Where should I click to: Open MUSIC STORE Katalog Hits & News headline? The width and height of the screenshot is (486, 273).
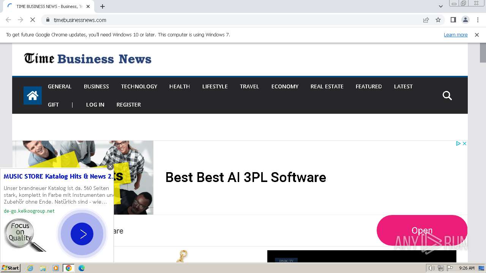click(x=58, y=176)
